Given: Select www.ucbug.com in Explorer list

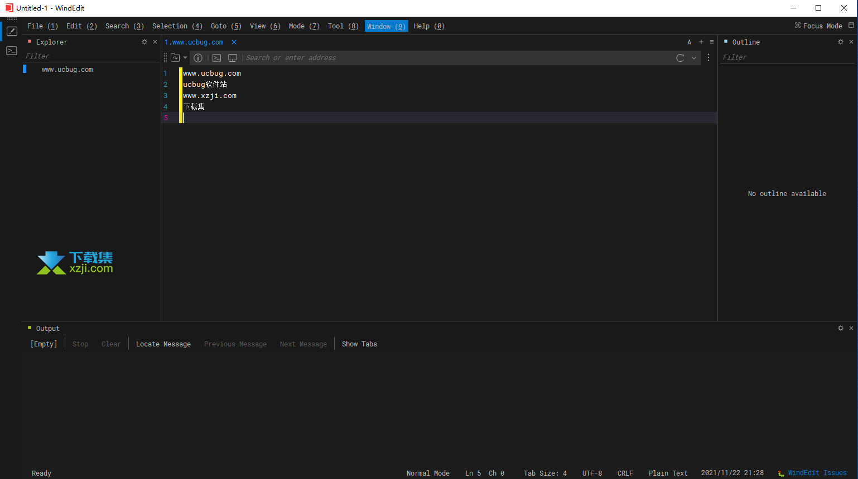Looking at the screenshot, I should pos(67,70).
